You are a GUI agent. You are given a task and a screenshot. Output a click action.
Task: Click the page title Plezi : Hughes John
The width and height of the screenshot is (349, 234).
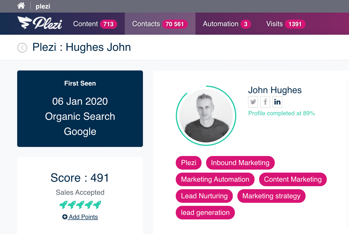[x=82, y=47]
